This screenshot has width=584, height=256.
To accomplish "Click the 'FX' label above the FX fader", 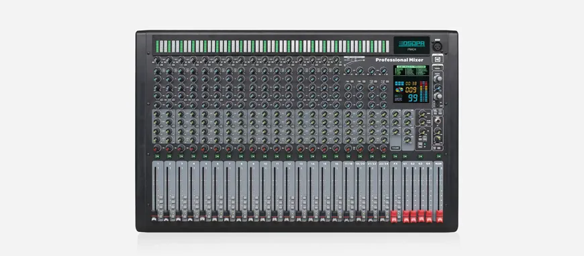I will 395,164.
